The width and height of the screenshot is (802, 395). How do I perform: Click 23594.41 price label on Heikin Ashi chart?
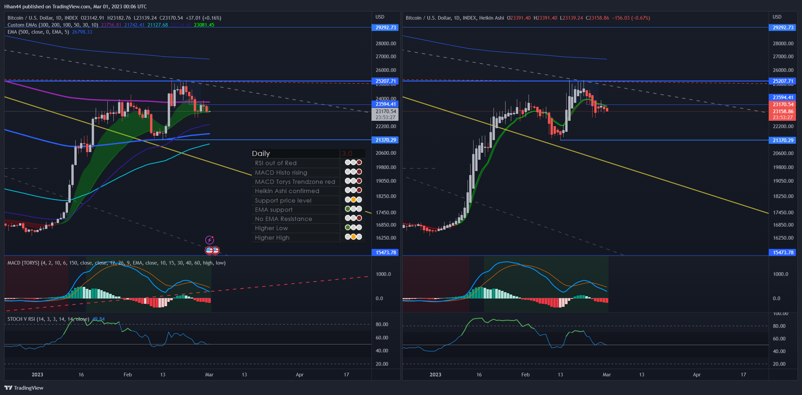[783, 98]
